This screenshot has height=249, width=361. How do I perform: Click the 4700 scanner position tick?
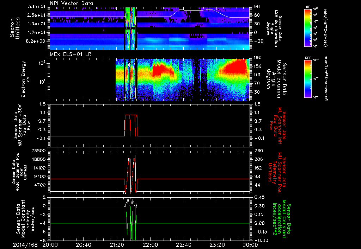click(x=39, y=185)
